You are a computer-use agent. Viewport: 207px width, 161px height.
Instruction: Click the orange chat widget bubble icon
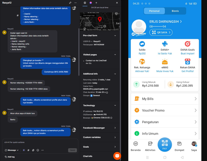tap(117, 156)
